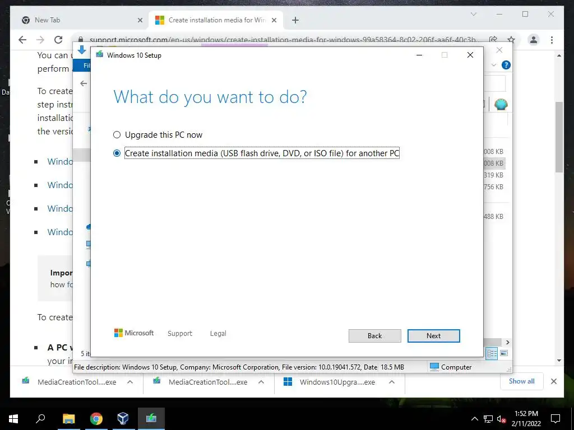The image size is (574, 430).
Task: Click the 319 KB size entry in Explorer
Action: pos(493,175)
